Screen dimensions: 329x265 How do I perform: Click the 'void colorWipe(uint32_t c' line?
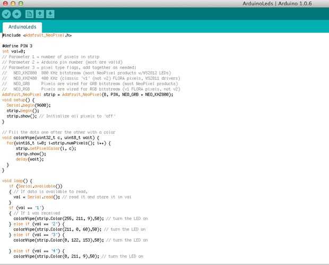tap(51, 138)
